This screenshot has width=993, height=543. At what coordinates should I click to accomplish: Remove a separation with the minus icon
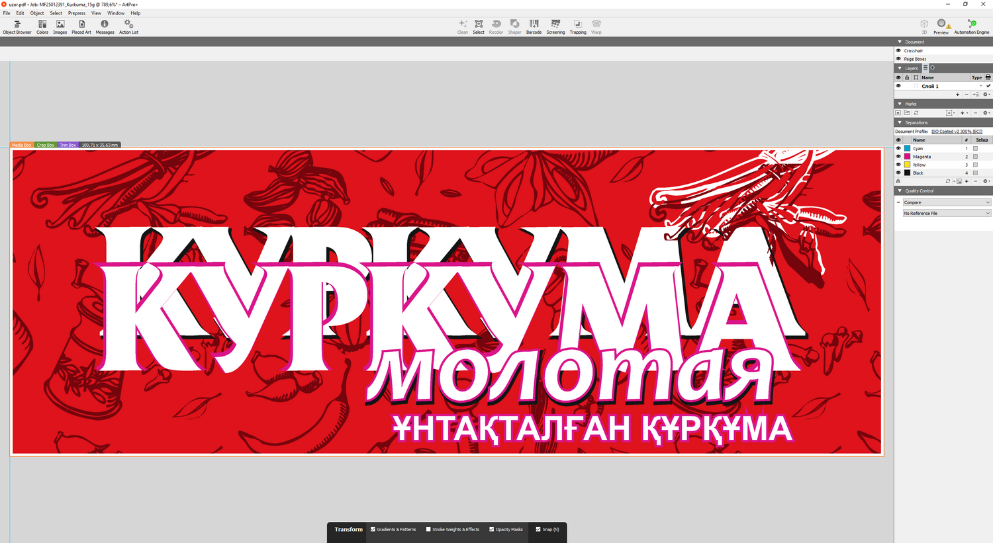(976, 181)
